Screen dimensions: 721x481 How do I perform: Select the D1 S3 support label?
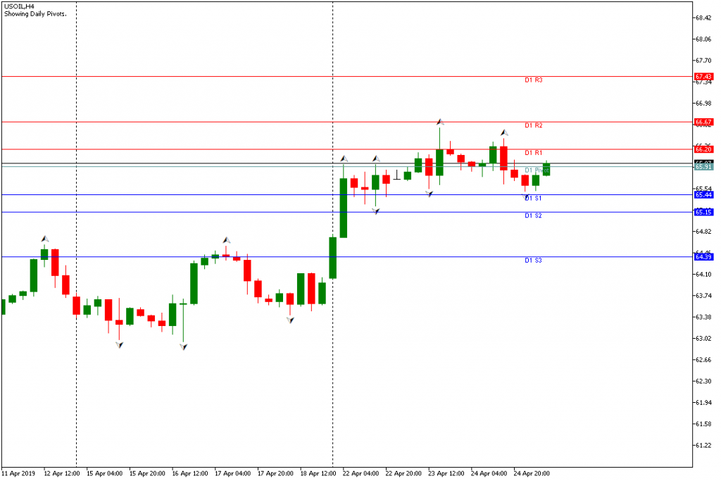[x=534, y=261]
